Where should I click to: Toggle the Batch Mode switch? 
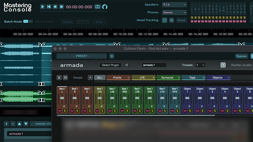tap(28, 21)
